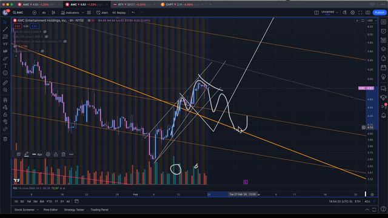Toggle stay in drawing mode
Viewport: 388px width, 218px height.
tap(5, 107)
